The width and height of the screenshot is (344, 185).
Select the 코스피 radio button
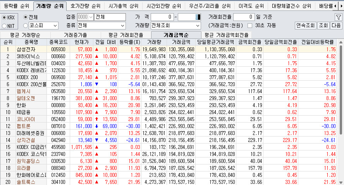[26, 26]
